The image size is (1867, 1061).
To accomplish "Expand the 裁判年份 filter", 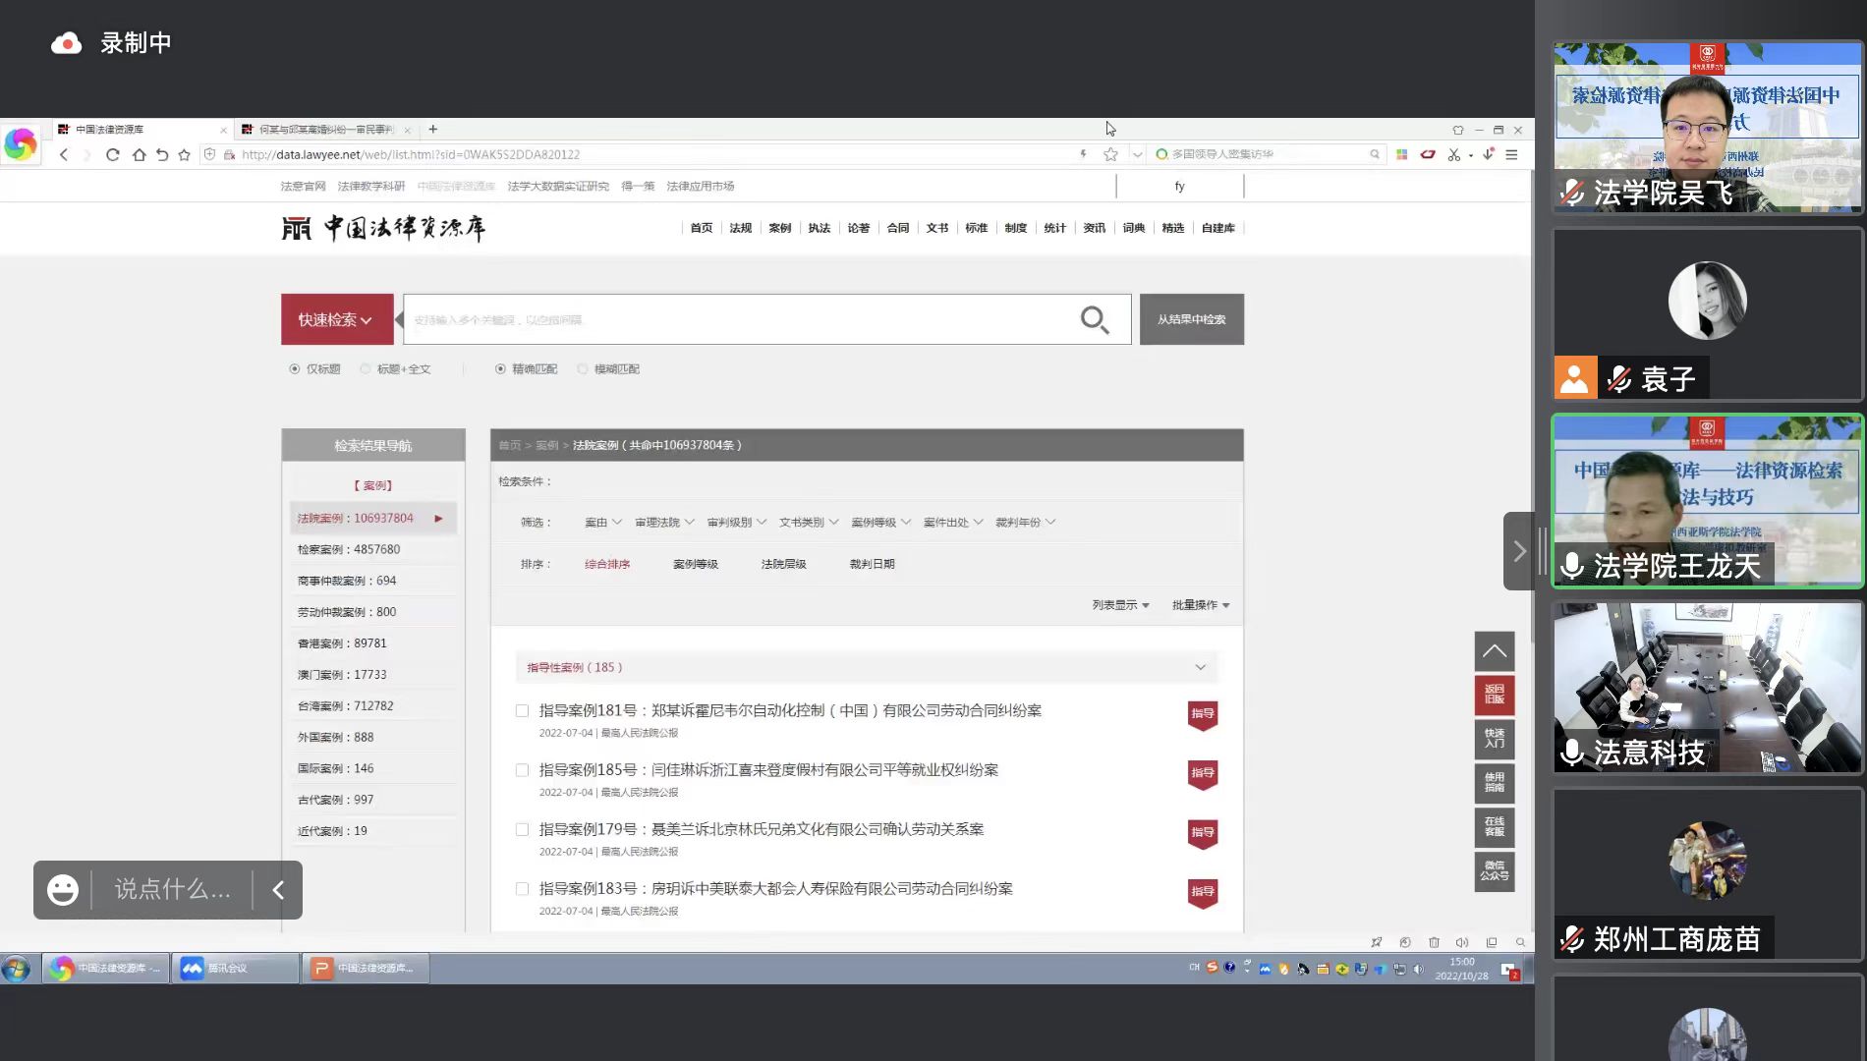I will pyautogui.click(x=1025, y=523).
